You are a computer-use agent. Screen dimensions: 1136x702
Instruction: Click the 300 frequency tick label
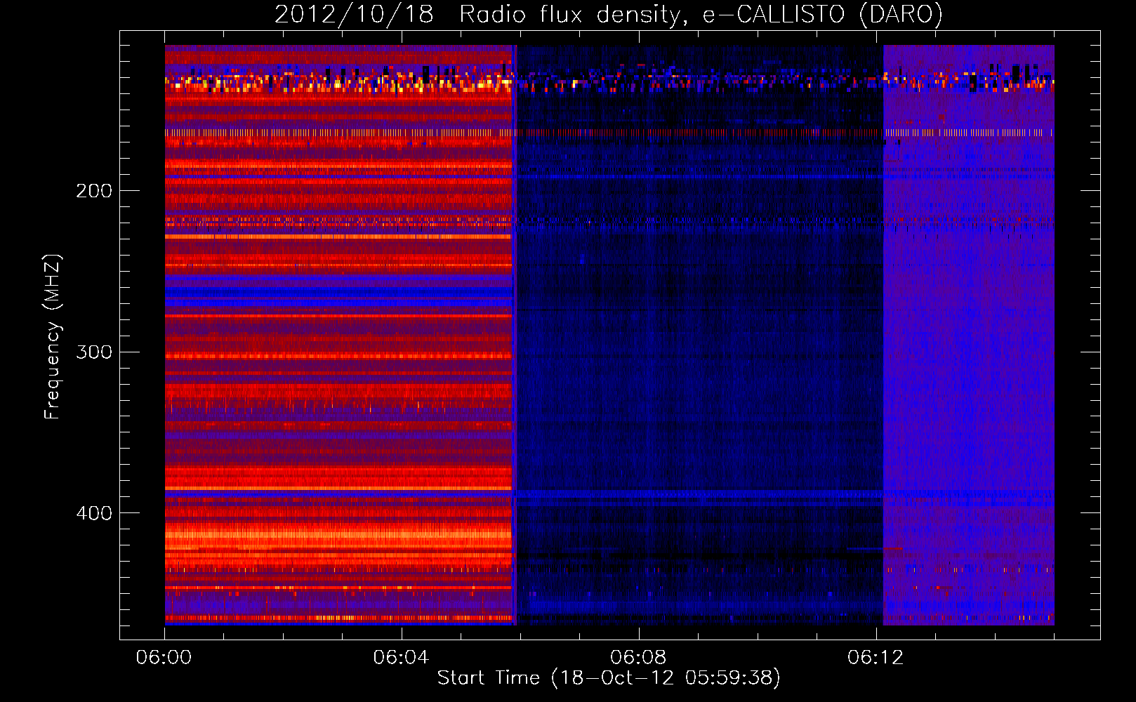[94, 352]
